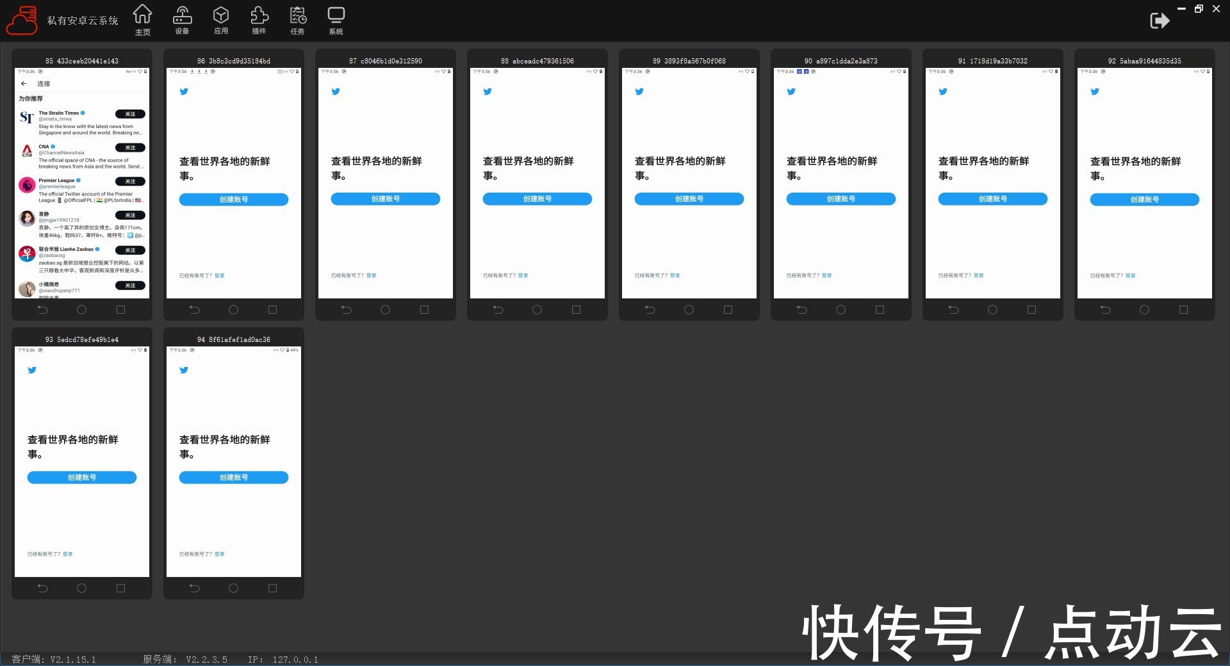Click Twitter bird logo on device 93

(x=32, y=370)
